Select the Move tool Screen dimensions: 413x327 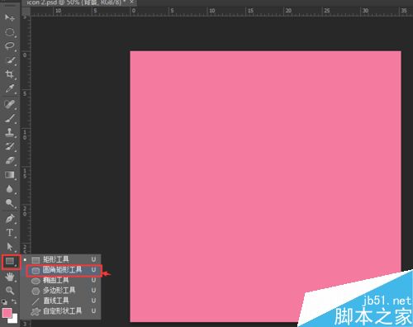[x=10, y=17]
